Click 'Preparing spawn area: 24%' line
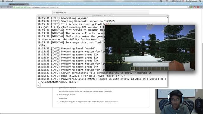 coord(68,67)
